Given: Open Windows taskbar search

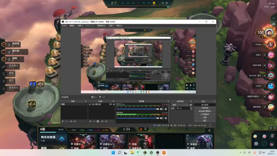Looking at the screenshot, I should pyautogui.click(x=119, y=153).
